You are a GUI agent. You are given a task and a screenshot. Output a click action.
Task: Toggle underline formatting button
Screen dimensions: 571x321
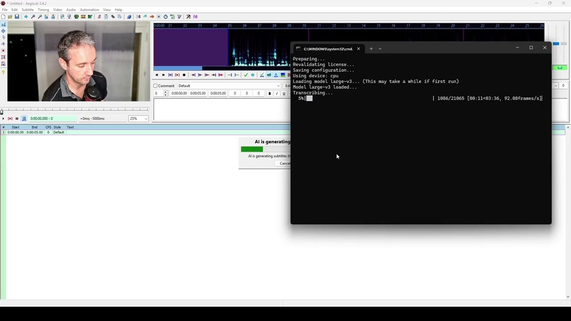pos(284,94)
